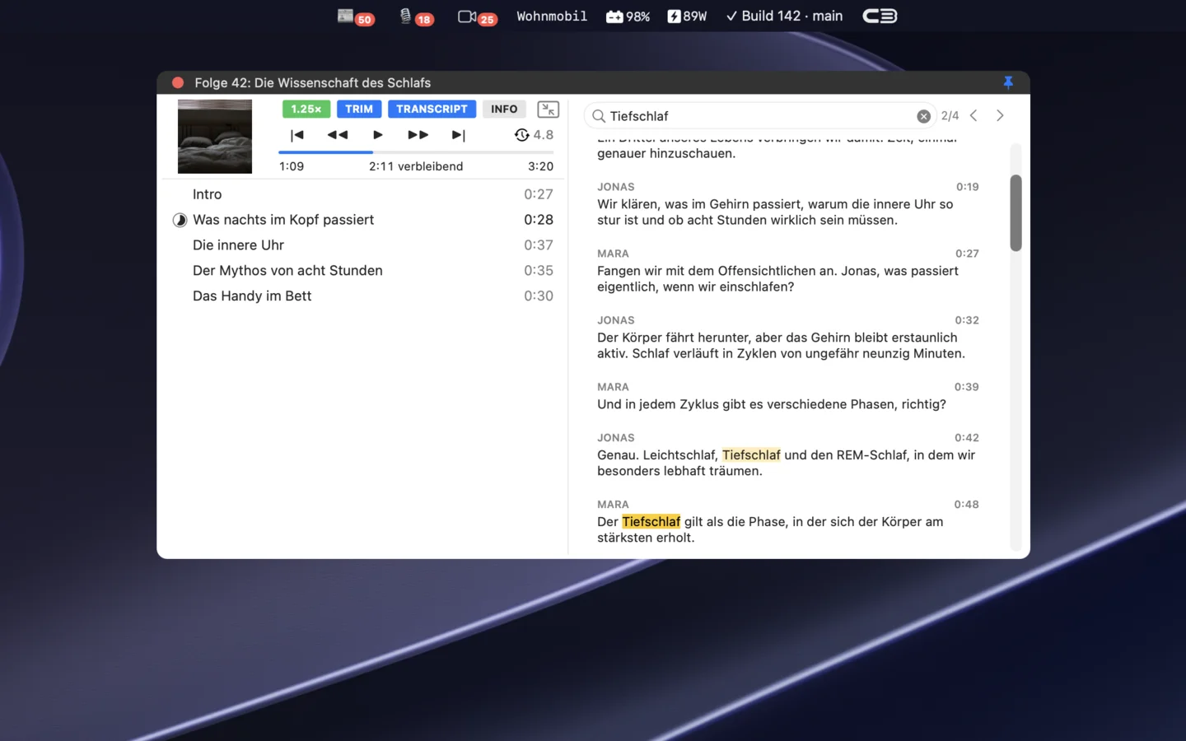Select the chapter Der Mythos von acht Stunden
The height and width of the screenshot is (741, 1186).
(364, 271)
